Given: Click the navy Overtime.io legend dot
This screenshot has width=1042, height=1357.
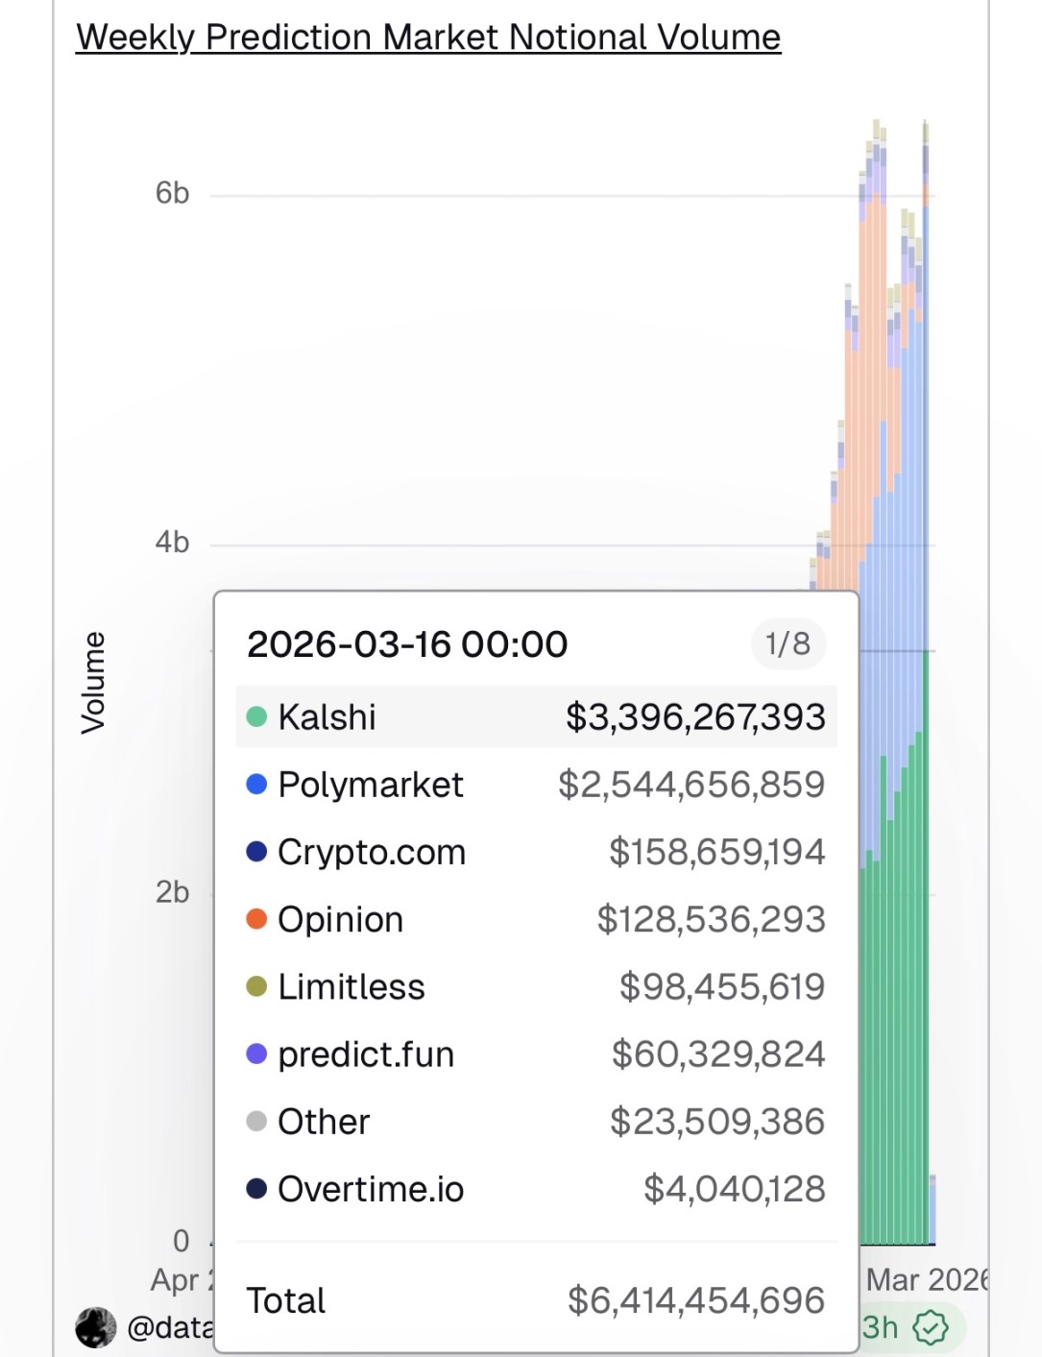Looking at the screenshot, I should (256, 1189).
